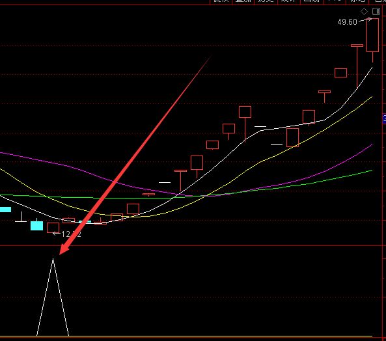Viewport: 386px width, 341px height.
Task: Select the red candle above the 12.72 label
Action: [x=53, y=228]
